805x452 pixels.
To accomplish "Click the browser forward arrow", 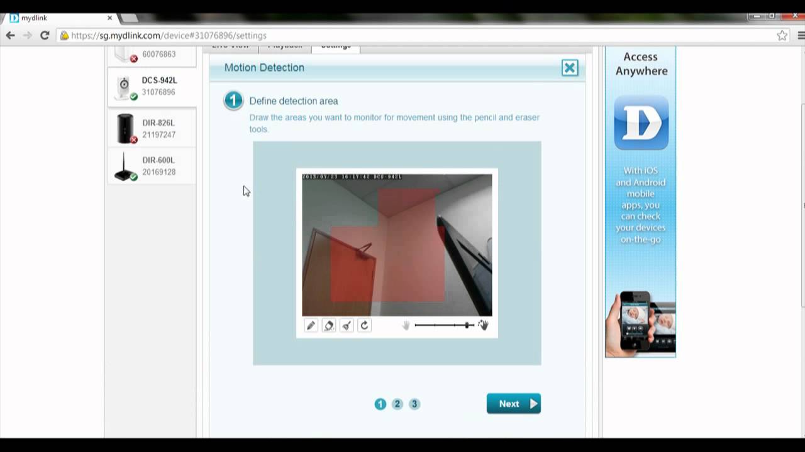I will [27, 36].
